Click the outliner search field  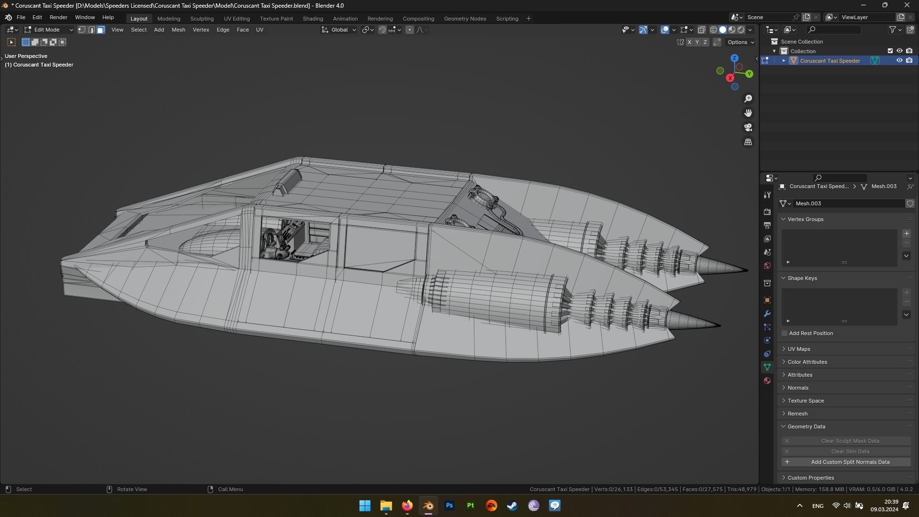point(833,30)
